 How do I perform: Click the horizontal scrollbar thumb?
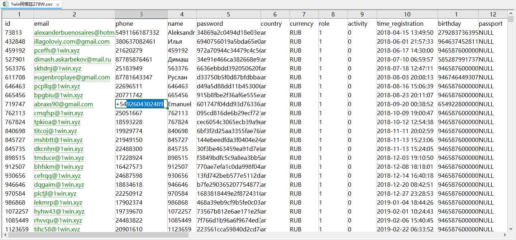[x=98, y=235]
